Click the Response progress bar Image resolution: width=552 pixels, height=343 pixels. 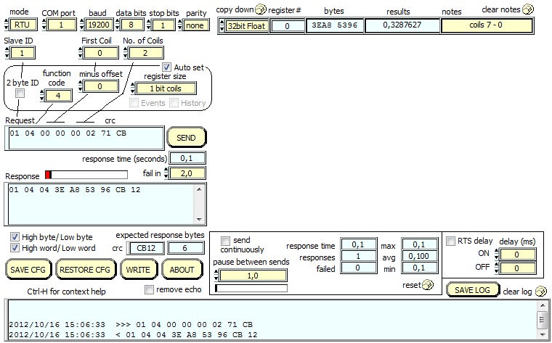click(x=86, y=175)
